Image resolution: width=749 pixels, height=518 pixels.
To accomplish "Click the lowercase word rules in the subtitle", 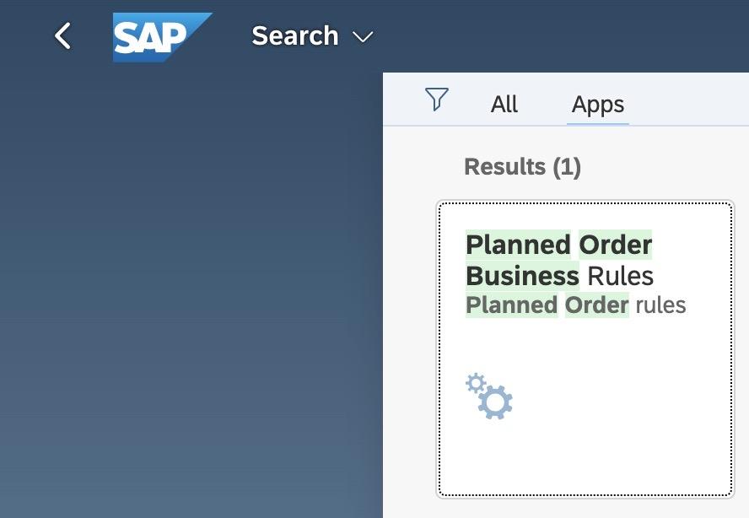I will pyautogui.click(x=660, y=305).
